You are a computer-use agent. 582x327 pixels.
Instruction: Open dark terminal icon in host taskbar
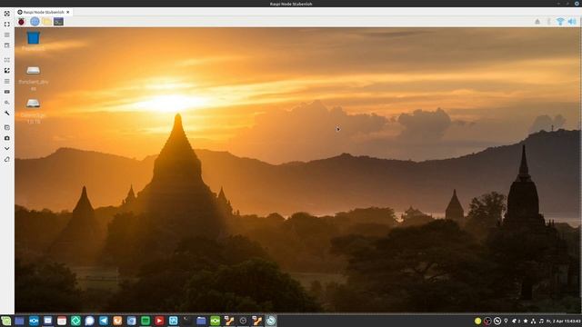click(x=187, y=321)
